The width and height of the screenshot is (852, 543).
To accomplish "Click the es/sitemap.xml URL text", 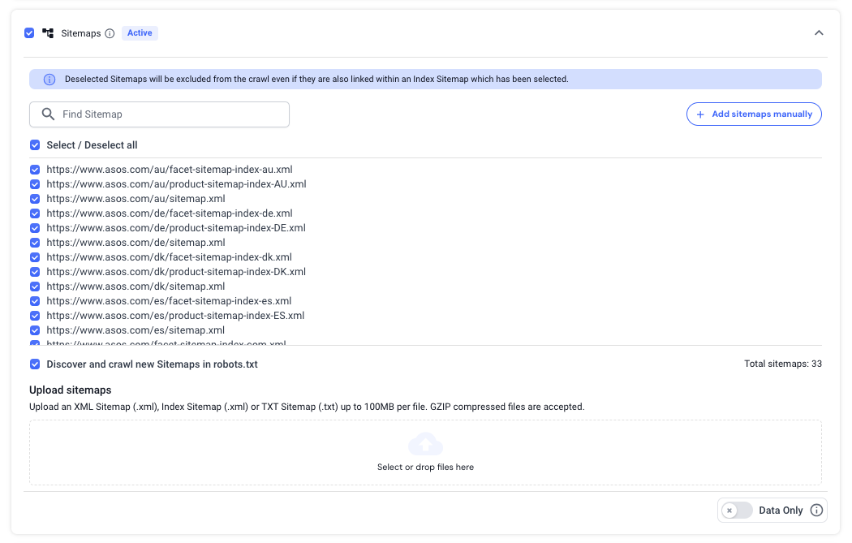I will pyautogui.click(x=136, y=330).
